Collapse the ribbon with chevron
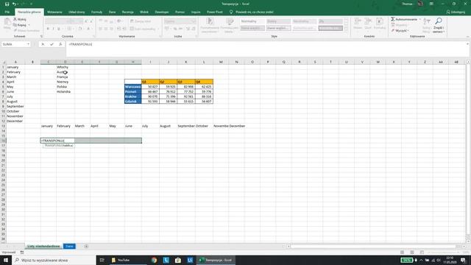This screenshot has height=265, width=471. click(467, 37)
